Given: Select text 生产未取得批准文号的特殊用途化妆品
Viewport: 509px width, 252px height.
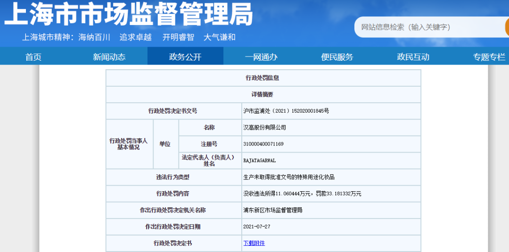Looking at the screenshot, I should (288, 177).
